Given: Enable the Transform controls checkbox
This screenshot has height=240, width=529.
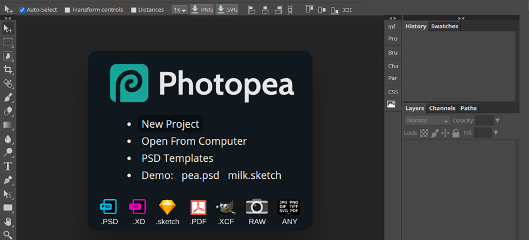Looking at the screenshot, I should pos(67,10).
